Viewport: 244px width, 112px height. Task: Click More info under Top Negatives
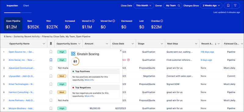coord(89,96)
